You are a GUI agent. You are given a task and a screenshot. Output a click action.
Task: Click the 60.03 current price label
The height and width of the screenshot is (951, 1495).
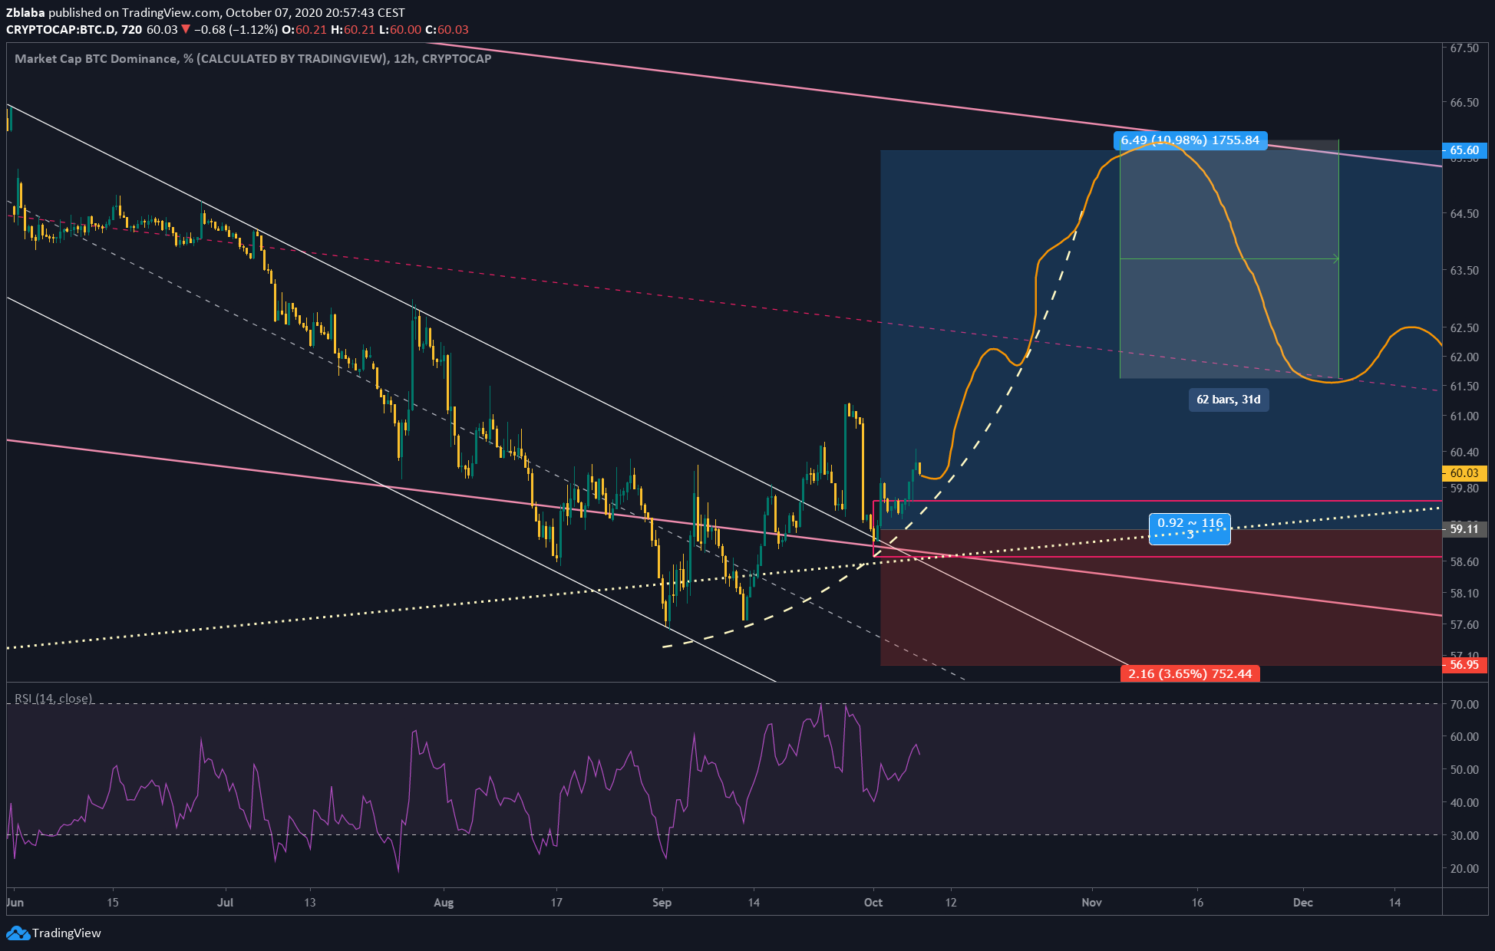point(1464,473)
